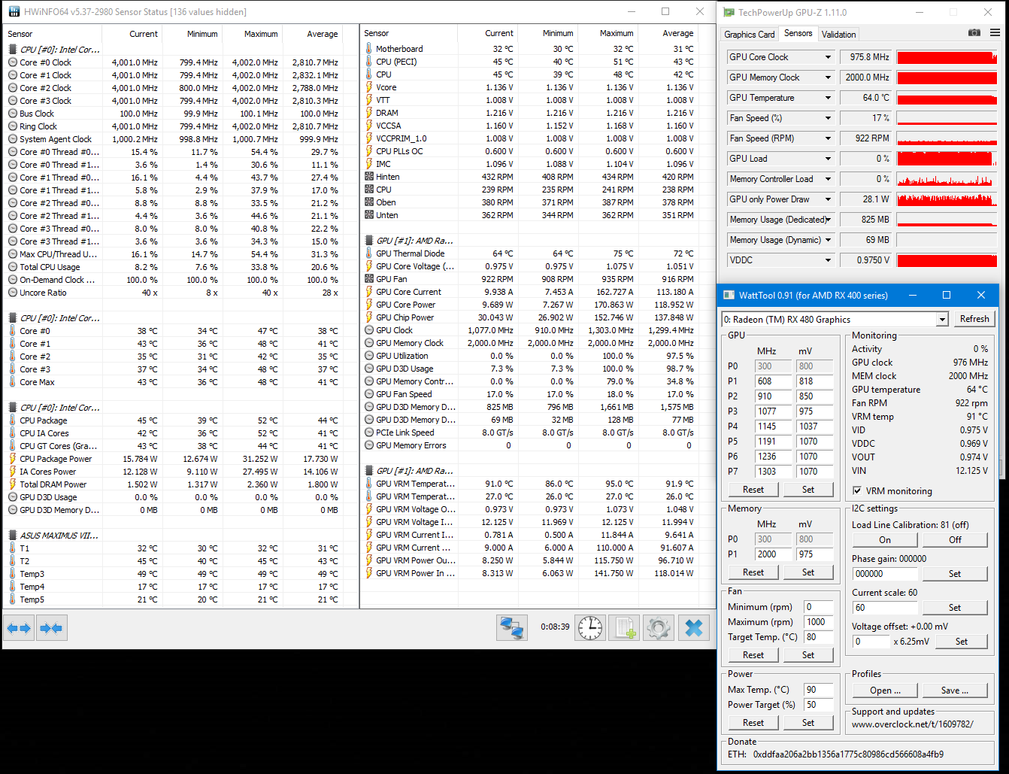Image resolution: width=1009 pixels, height=774 pixels.
Task: Open the GPU Core Clock sensor dropdown
Action: click(x=828, y=57)
